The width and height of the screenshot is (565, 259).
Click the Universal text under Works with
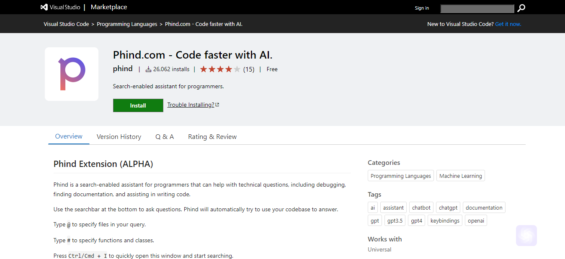379,249
